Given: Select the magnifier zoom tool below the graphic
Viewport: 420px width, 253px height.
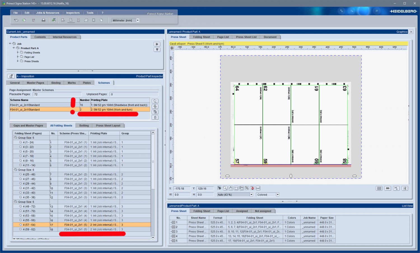Looking at the screenshot, I should pyautogui.click(x=225, y=188).
